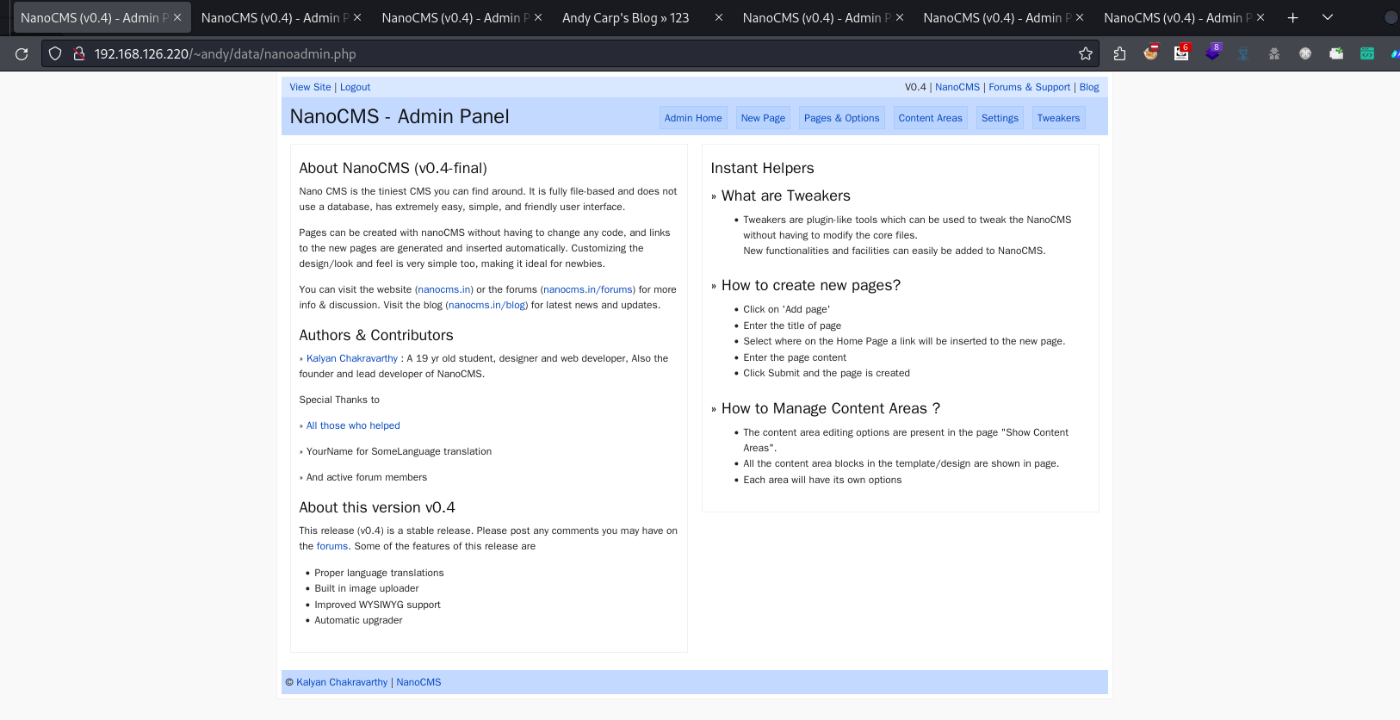
Task: Click the insecure connection padlock icon
Action: click(78, 53)
